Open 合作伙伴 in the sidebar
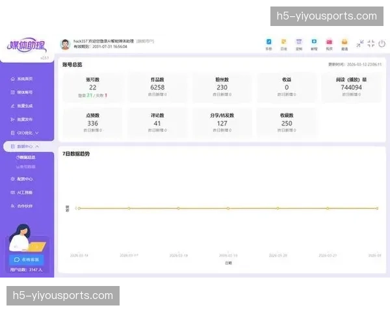This screenshot has height=312, width=390. point(25,206)
